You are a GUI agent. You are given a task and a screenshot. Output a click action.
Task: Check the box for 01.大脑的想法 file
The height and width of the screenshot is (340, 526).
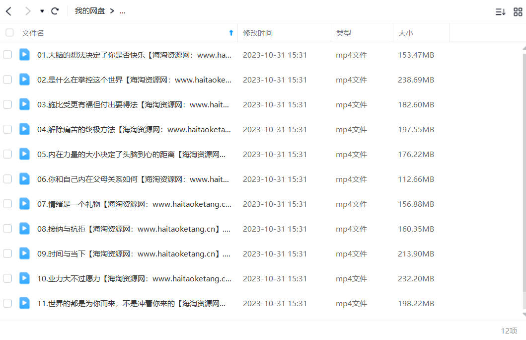(7, 55)
